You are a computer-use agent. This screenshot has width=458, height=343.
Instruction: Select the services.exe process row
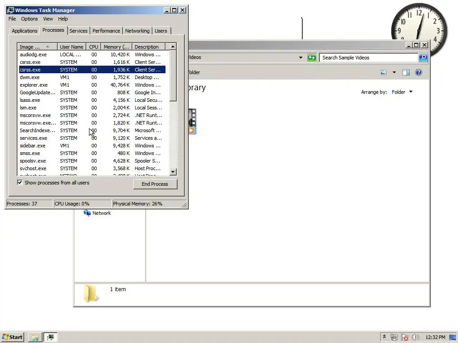coord(91,138)
